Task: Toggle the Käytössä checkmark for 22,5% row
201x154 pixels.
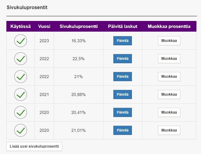Action: (21, 59)
